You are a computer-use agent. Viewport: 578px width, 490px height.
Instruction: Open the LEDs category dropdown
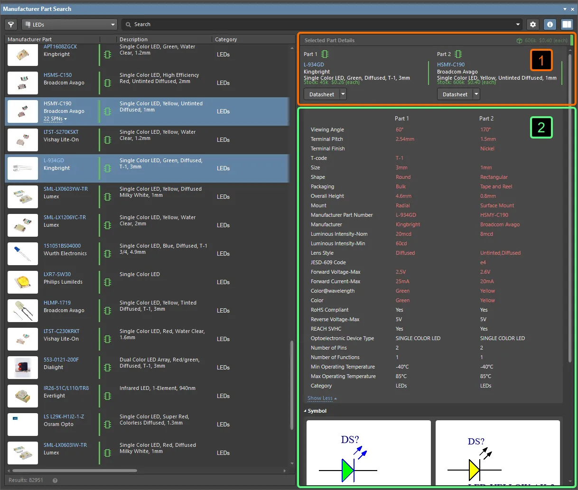pyautogui.click(x=70, y=25)
